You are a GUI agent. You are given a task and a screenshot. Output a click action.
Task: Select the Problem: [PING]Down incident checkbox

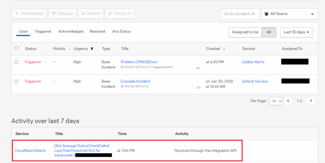pyautogui.click(x=17, y=62)
